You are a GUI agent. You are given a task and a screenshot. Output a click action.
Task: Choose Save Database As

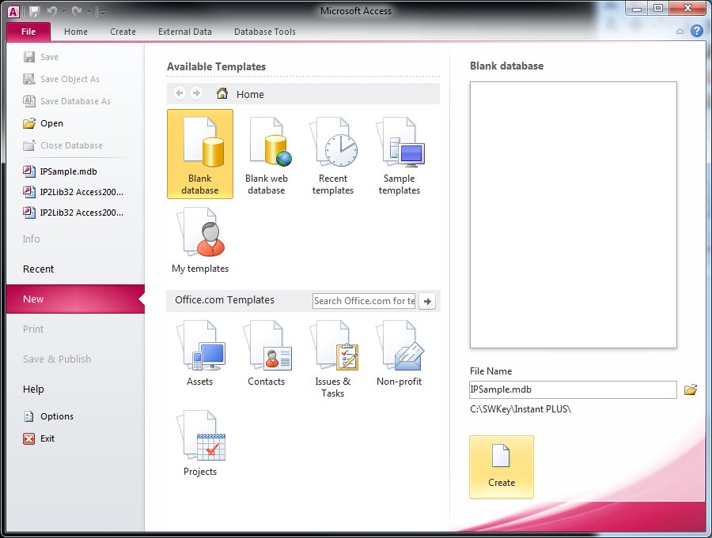(66, 101)
